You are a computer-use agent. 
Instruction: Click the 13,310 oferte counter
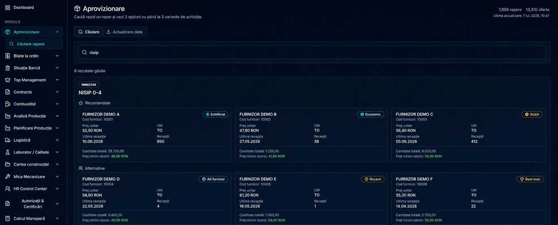pos(537,10)
